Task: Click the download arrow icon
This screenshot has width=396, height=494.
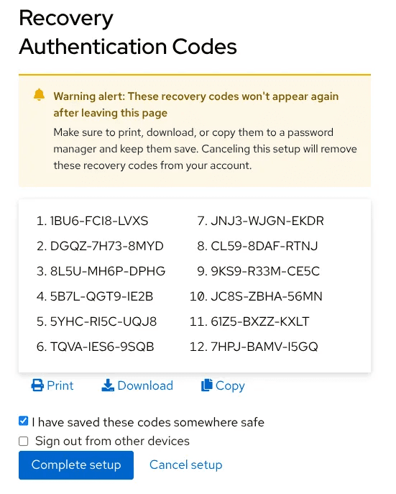Action: (108, 385)
